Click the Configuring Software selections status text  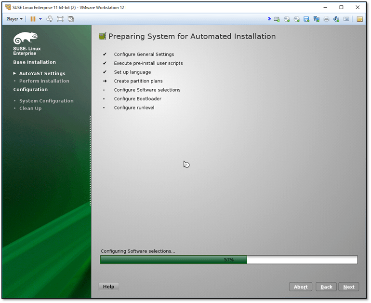pyautogui.click(x=138, y=251)
